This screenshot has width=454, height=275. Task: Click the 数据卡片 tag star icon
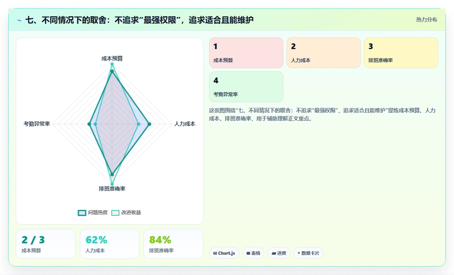click(299, 253)
